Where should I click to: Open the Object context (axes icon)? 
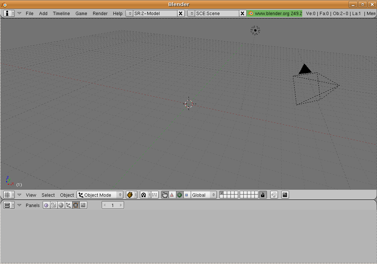coord(68,206)
